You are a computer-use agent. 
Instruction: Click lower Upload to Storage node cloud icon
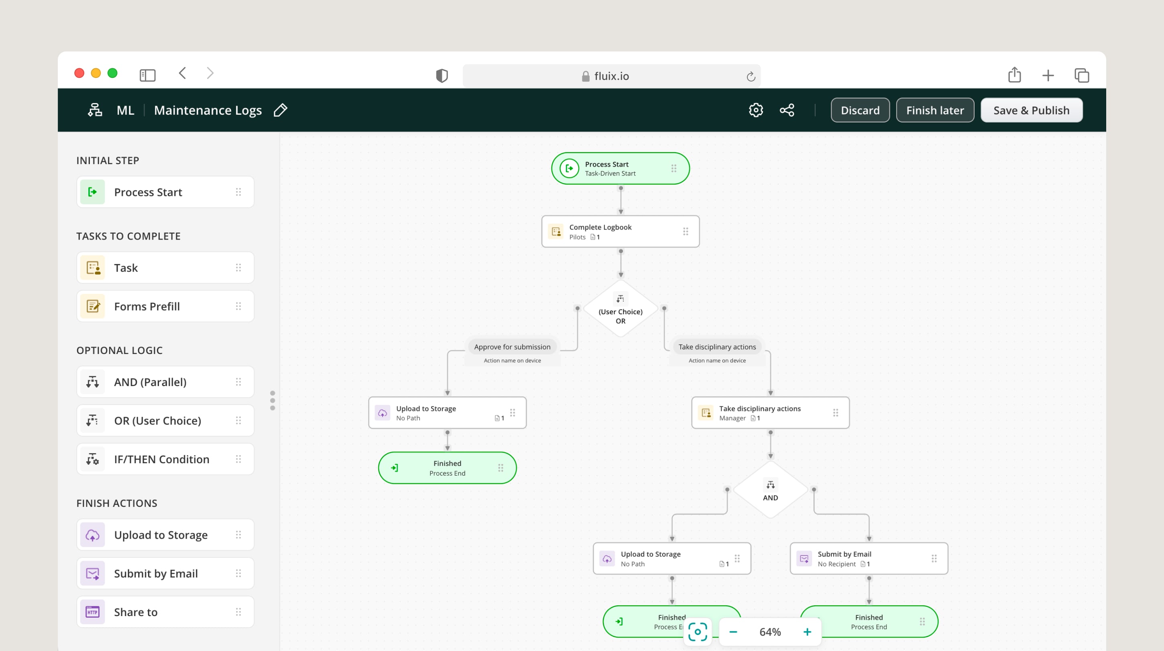pos(607,558)
